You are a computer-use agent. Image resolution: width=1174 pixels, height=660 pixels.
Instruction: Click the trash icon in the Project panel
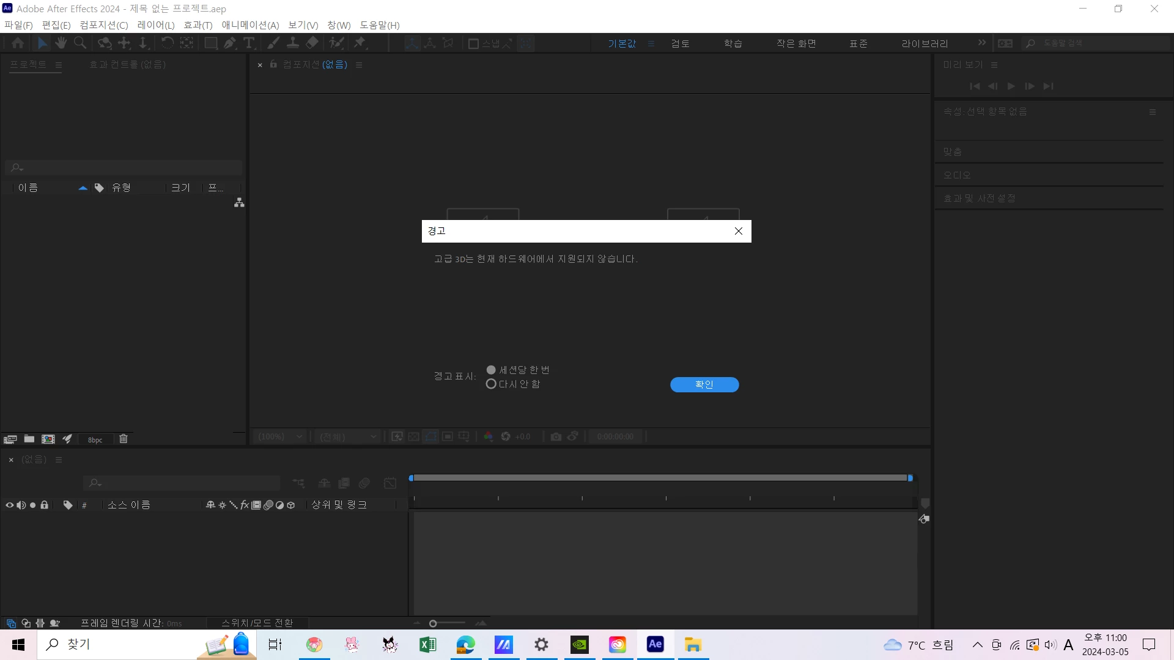[124, 439]
